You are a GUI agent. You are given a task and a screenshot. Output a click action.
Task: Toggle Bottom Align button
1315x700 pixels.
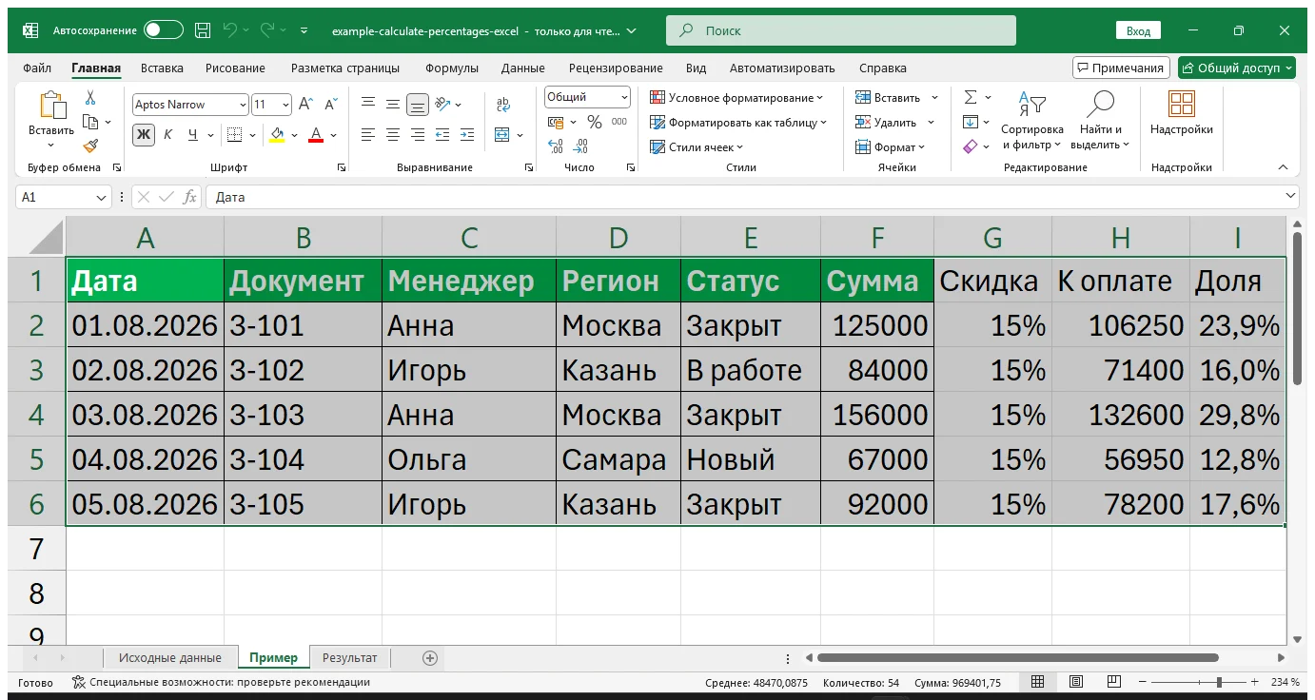coord(418,105)
